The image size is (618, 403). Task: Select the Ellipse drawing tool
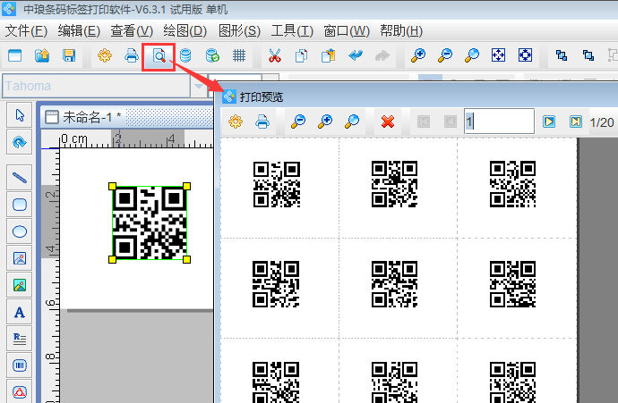click(20, 231)
